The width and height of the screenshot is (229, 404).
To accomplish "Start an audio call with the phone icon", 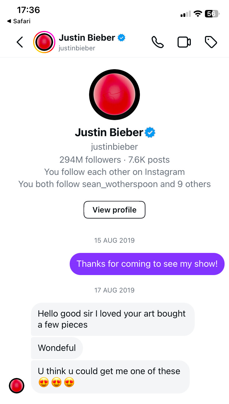I will (157, 42).
